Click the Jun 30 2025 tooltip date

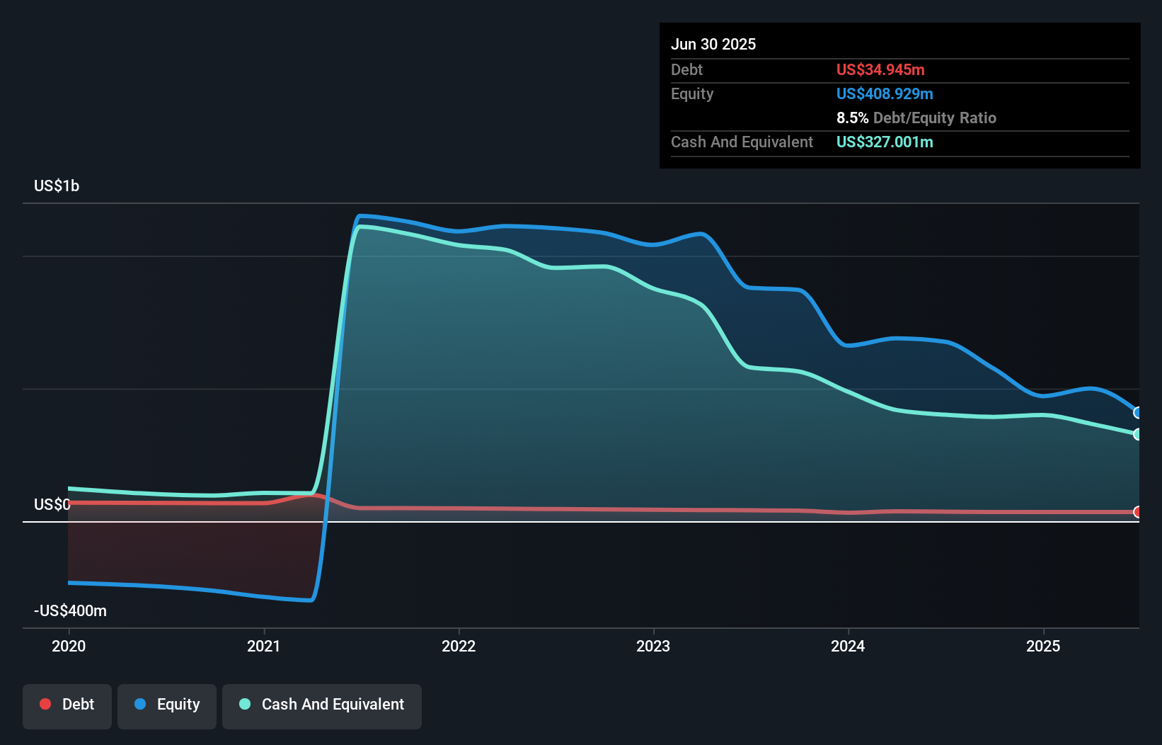tap(713, 44)
